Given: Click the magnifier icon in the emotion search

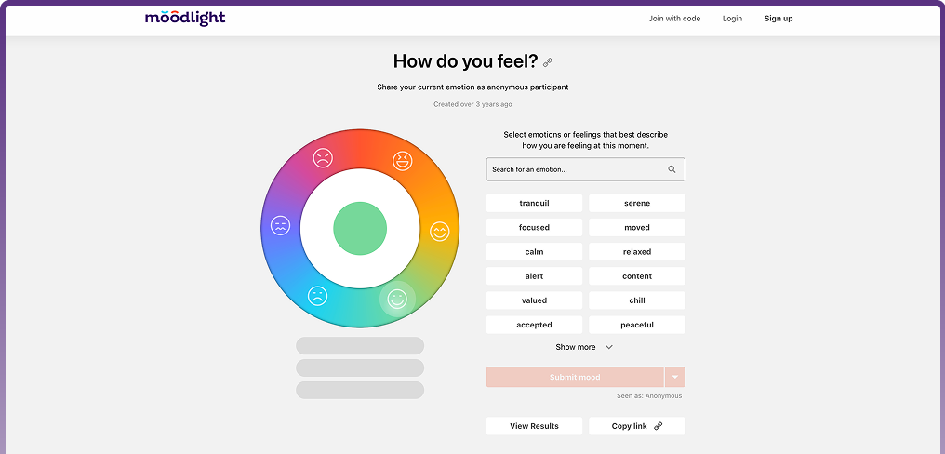Looking at the screenshot, I should [672, 169].
